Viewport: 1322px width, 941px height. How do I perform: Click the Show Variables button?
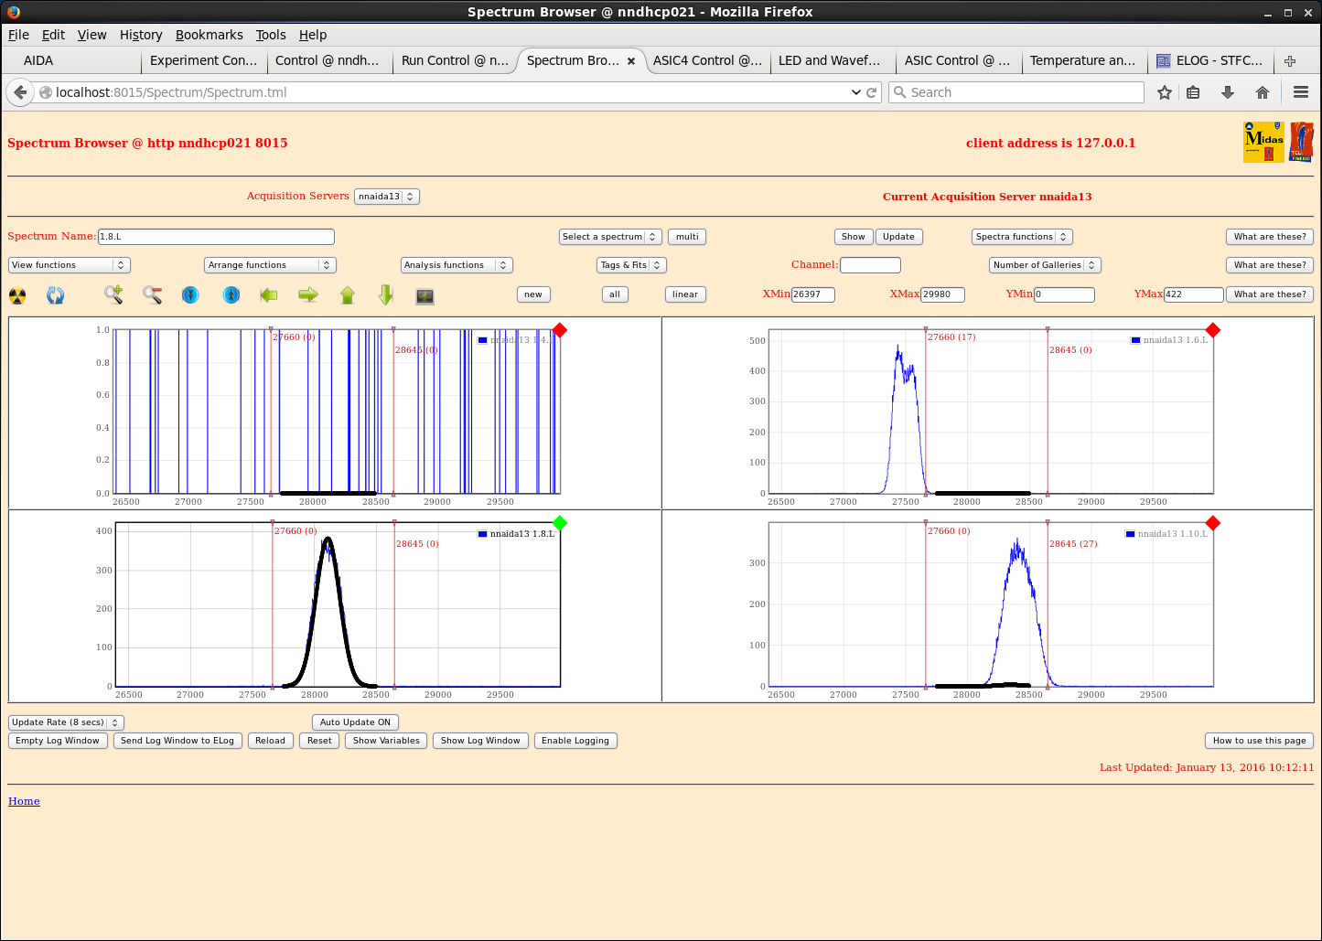coord(386,741)
